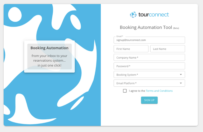Select the Last Name field
Viewport: 203px width, 132px height.
point(167,49)
